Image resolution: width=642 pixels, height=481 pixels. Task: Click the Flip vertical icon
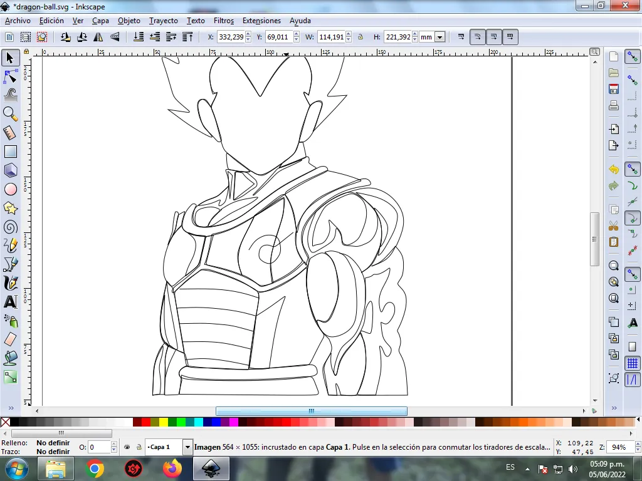click(115, 37)
